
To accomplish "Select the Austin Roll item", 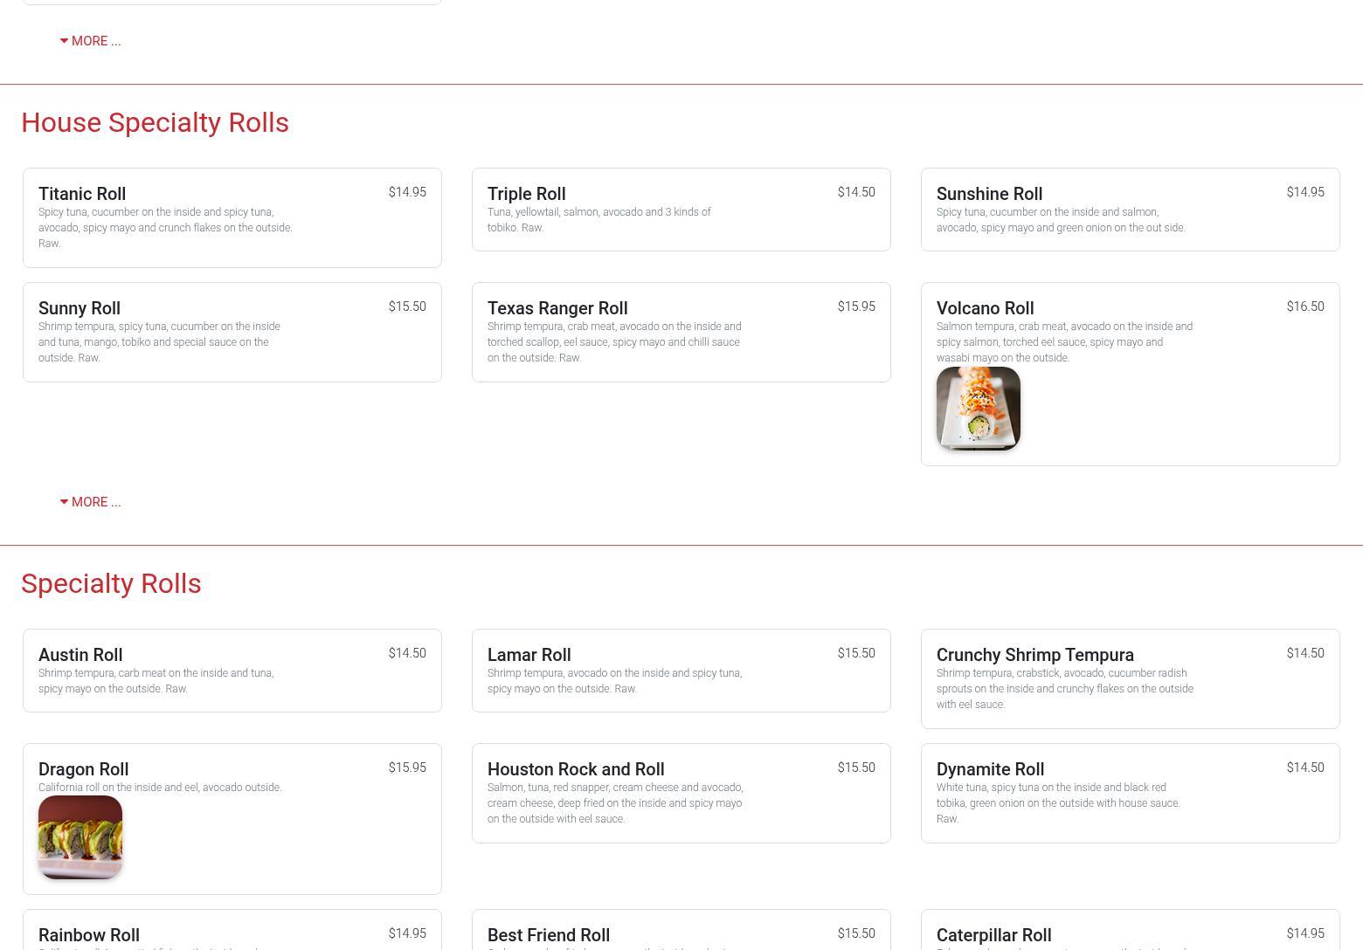I will (x=232, y=671).
